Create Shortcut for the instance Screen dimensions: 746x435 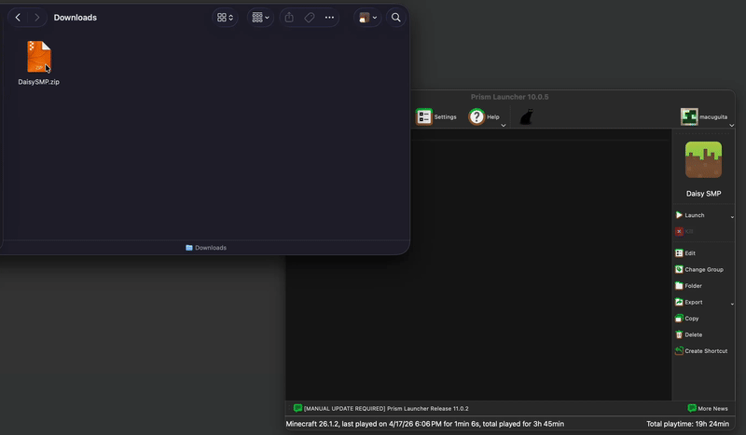click(701, 351)
